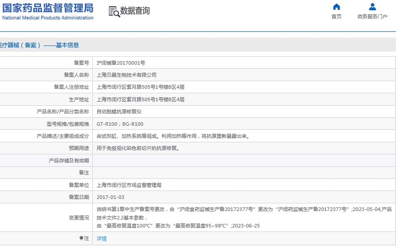This screenshot has height=248, width=396.
Task: Open the 政务服务门户 user icon
Action: (372, 7)
